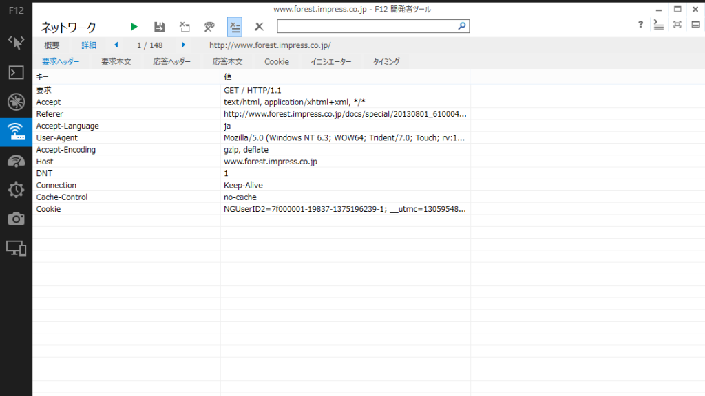Export captured traffic with save icon
705x396 pixels.
[159, 27]
